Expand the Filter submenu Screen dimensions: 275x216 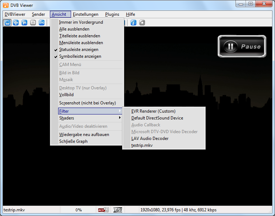pyautogui.click(x=90, y=111)
